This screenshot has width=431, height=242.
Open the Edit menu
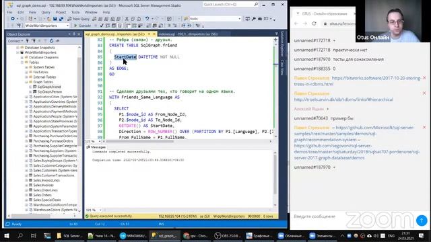click(21, 12)
